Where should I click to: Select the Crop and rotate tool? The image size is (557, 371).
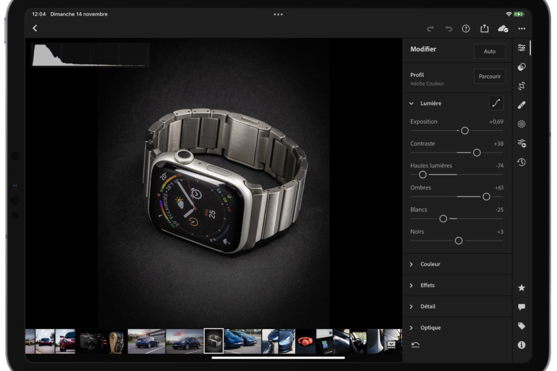[522, 85]
